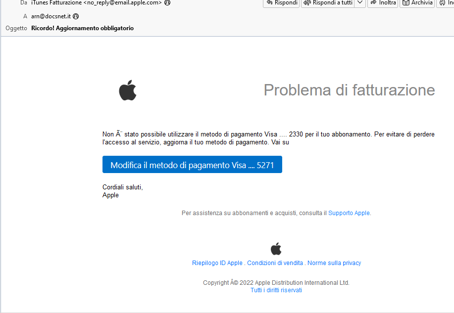This screenshot has height=313, width=454.
Task: Open sender contact icon next to no_reply address
Action: (167, 2)
